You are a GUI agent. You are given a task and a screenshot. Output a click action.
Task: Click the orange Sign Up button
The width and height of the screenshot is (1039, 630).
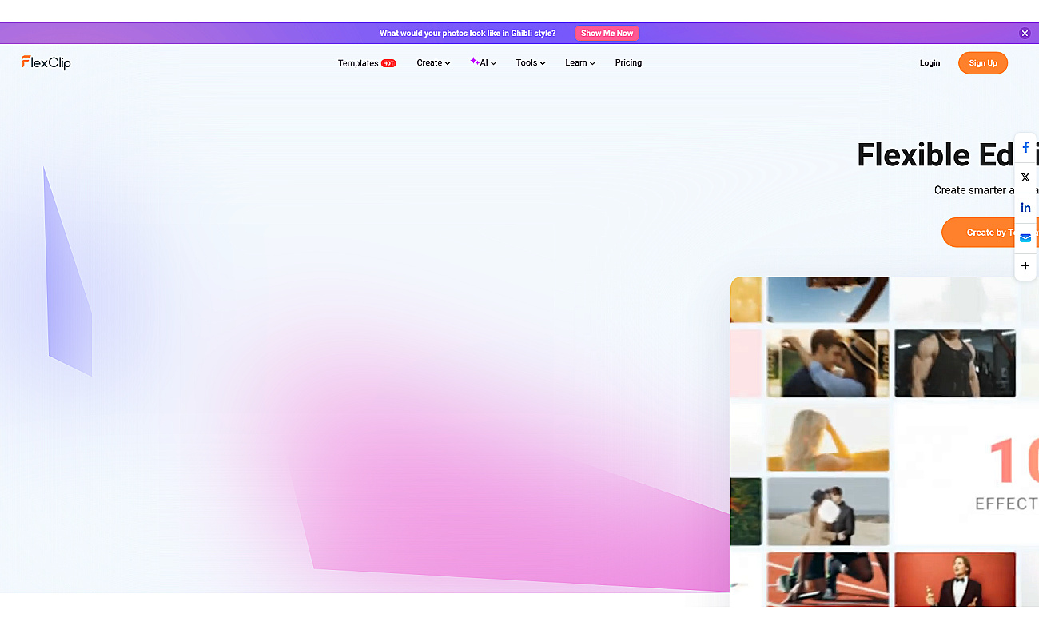coord(983,63)
